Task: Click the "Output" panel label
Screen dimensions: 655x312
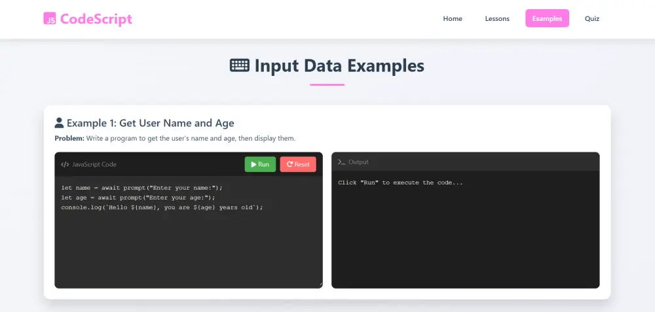Action: 358,162
